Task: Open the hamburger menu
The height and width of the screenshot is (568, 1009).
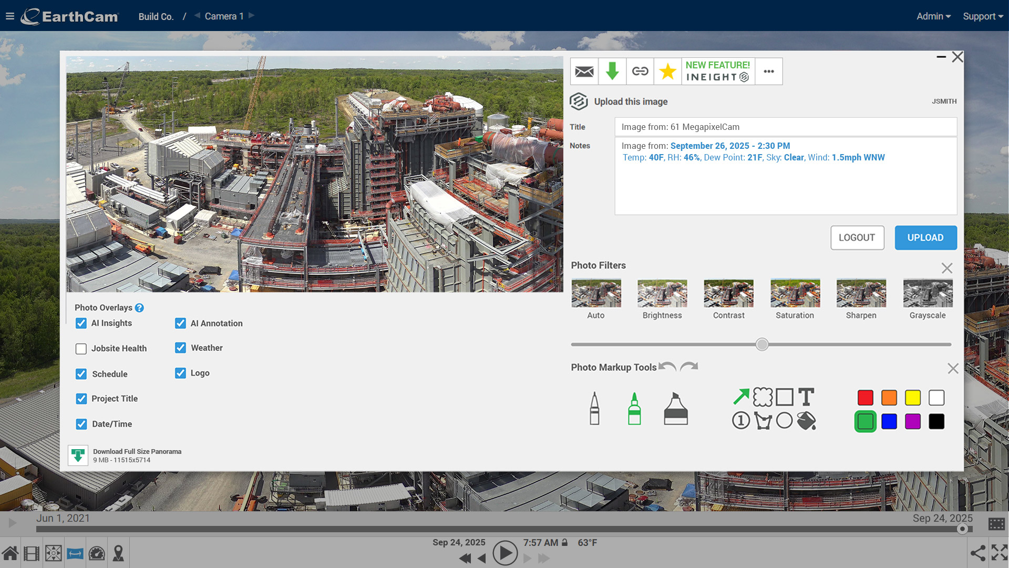Action: 9,16
